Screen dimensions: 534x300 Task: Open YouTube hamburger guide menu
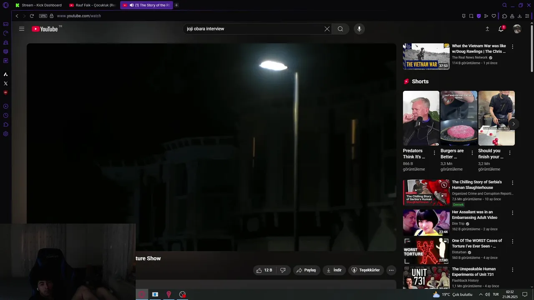tap(22, 29)
